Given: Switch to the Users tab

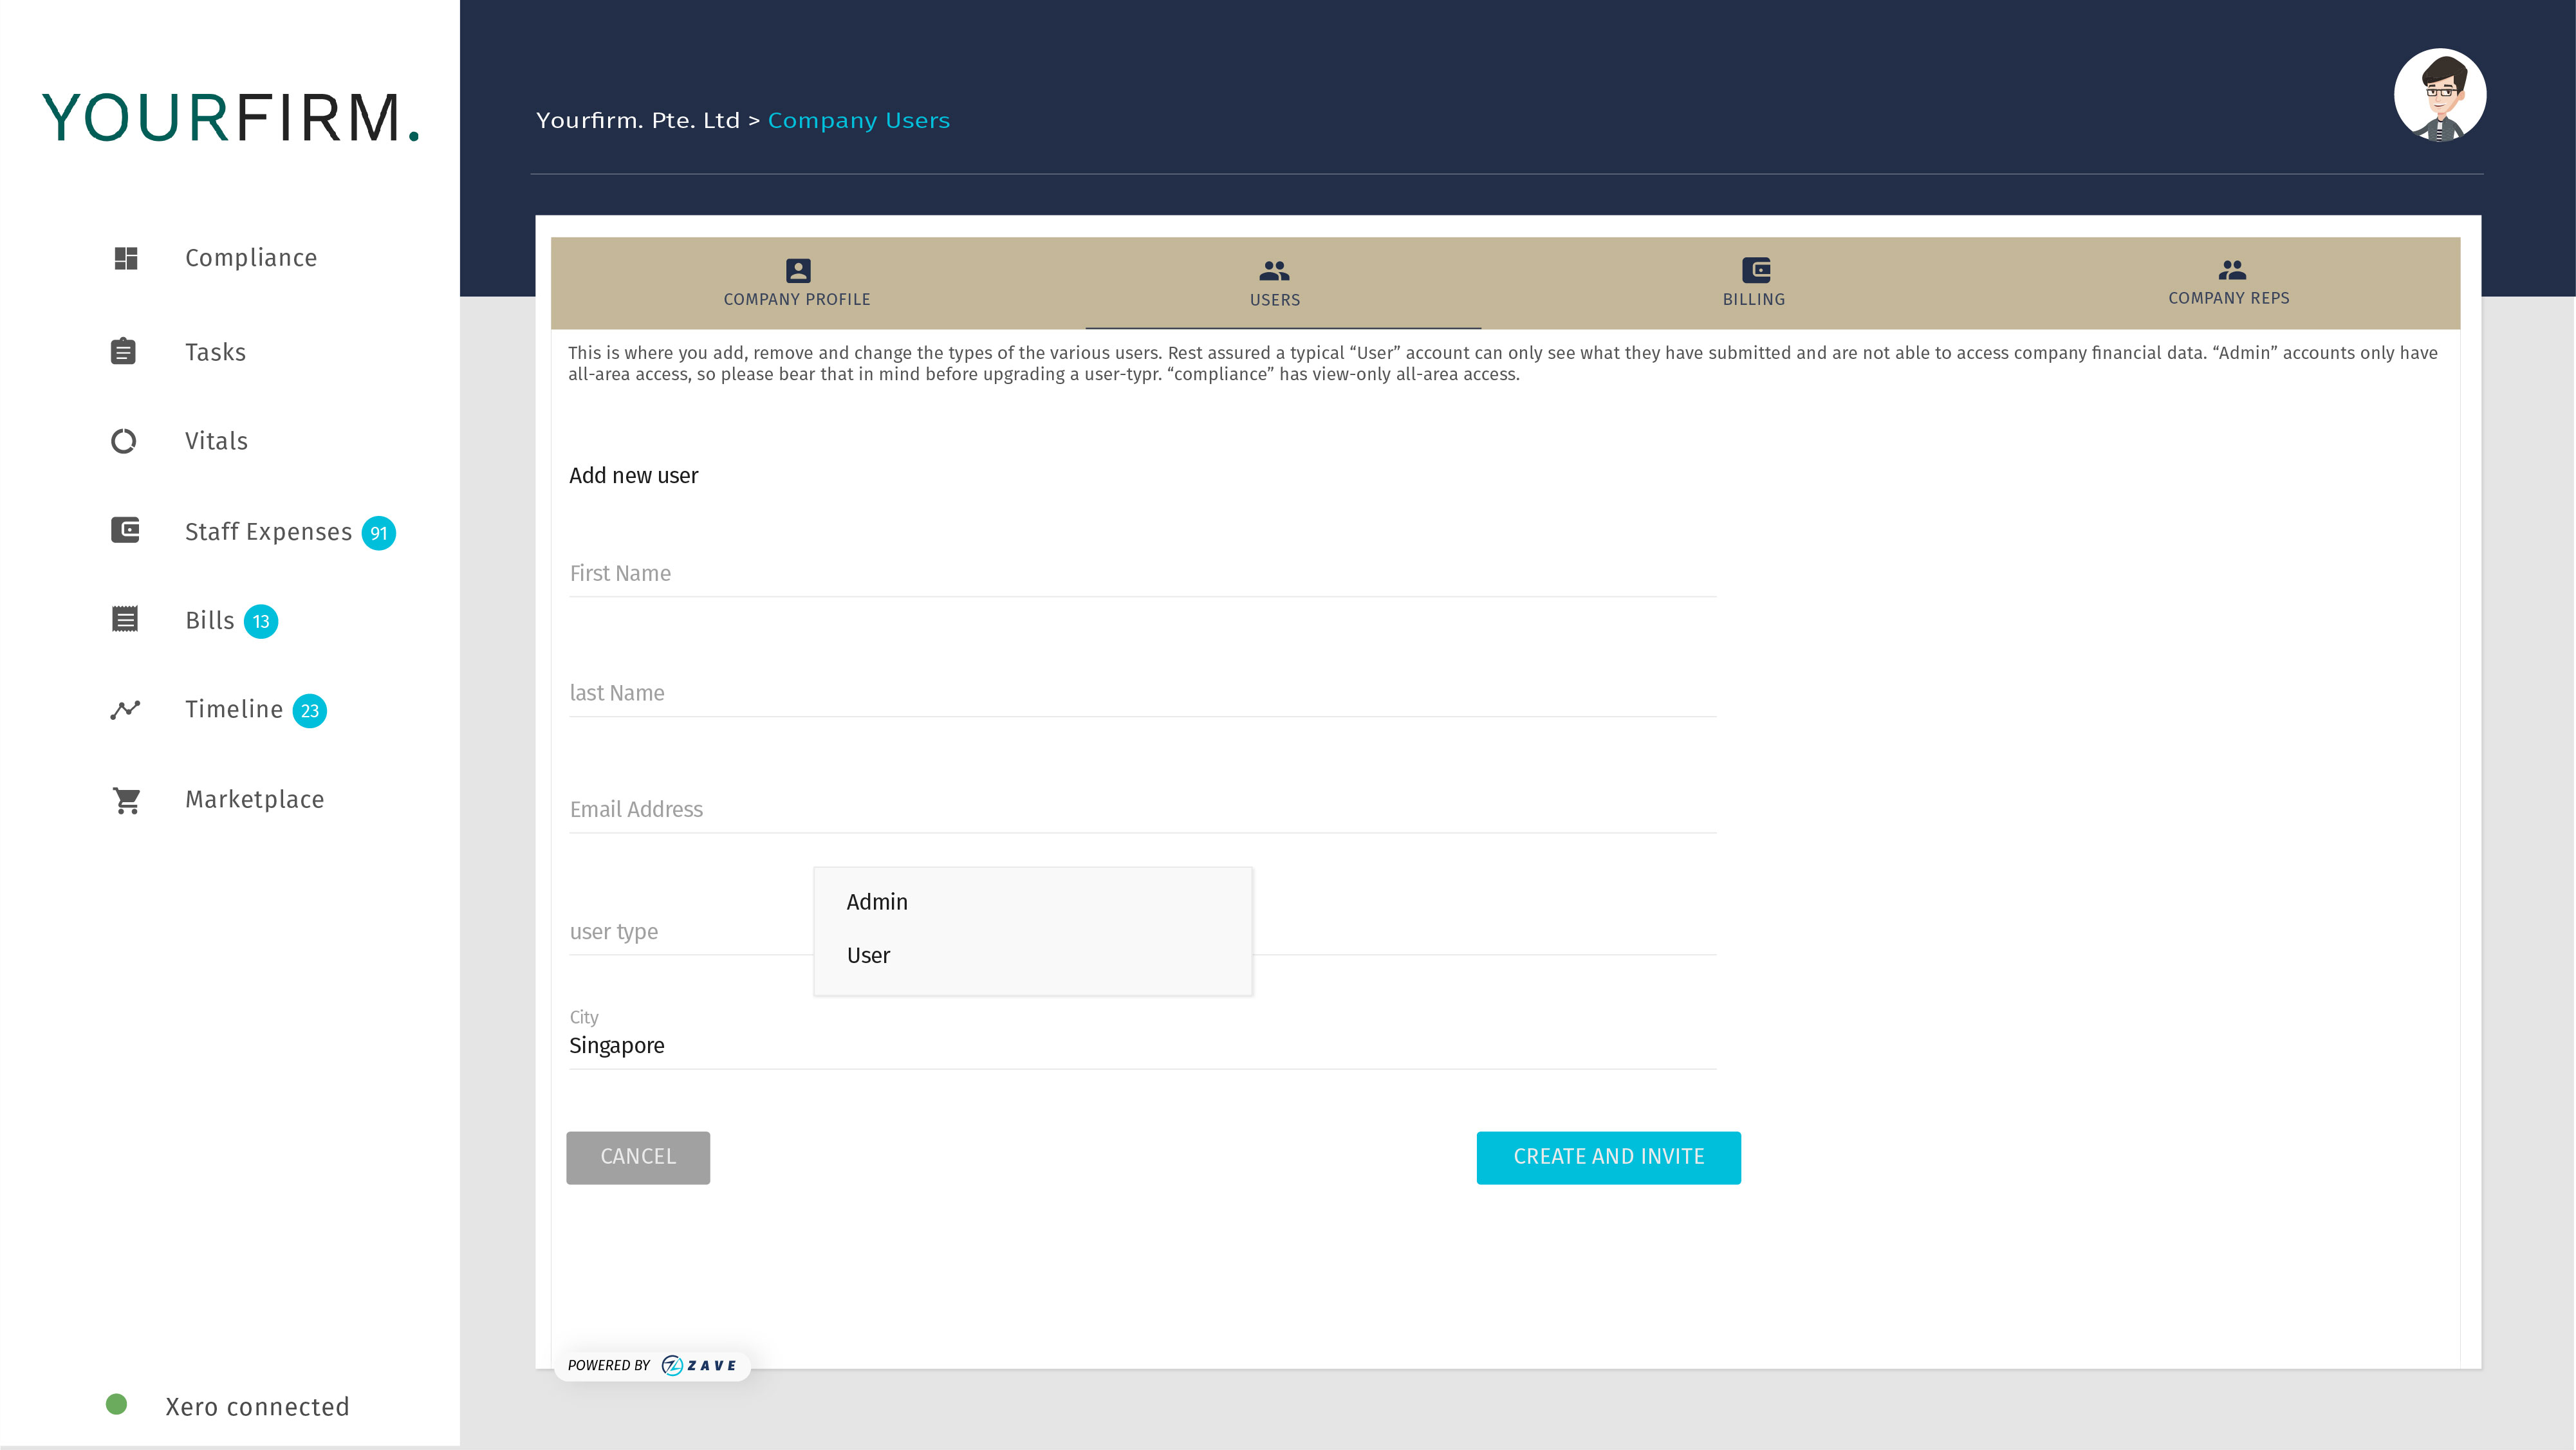Looking at the screenshot, I should pos(1274,283).
